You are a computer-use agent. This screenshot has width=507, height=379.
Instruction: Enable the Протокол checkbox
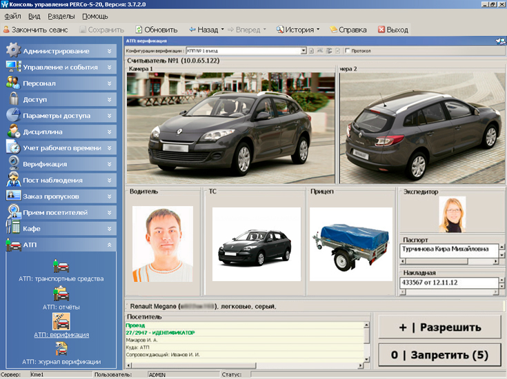click(347, 50)
